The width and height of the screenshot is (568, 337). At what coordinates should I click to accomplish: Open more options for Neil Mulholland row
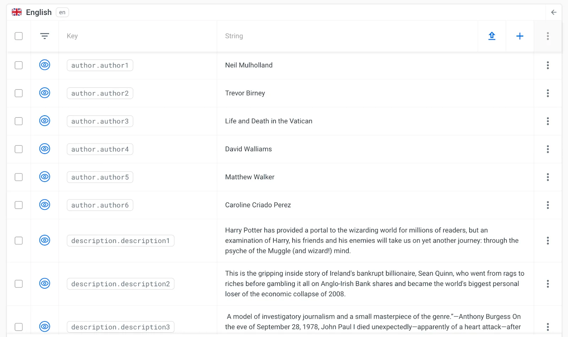coord(548,65)
